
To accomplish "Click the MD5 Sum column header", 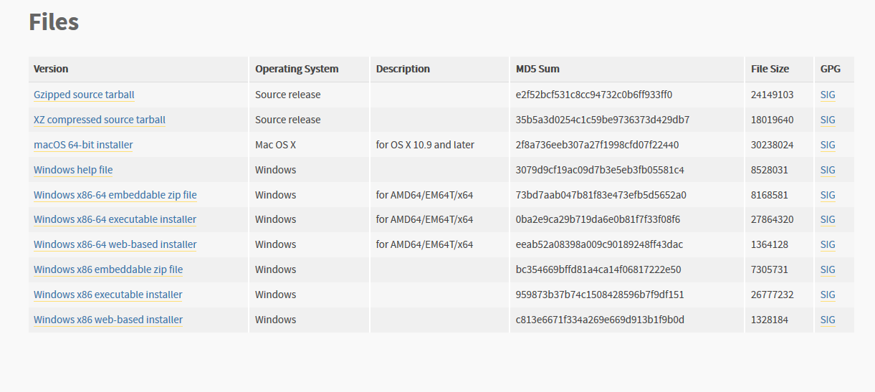I will [x=537, y=69].
